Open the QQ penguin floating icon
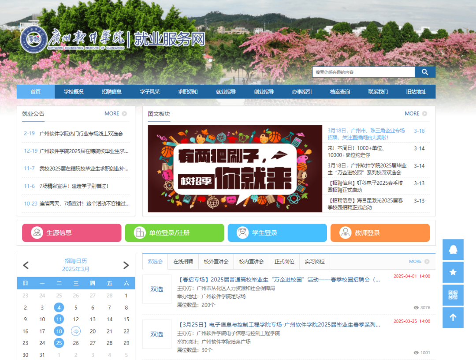This screenshot has width=476, height=360. 453,250
